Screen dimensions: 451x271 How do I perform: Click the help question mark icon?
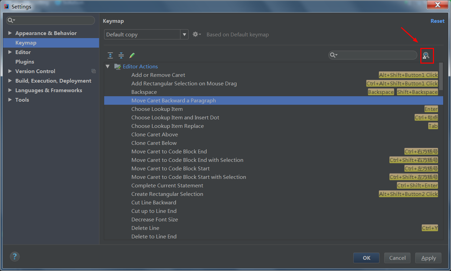point(15,256)
